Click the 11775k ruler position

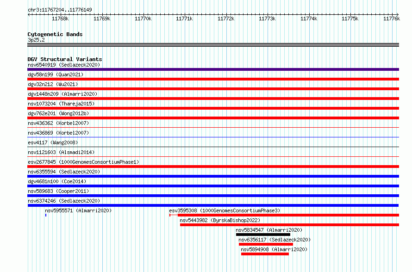tap(350, 19)
